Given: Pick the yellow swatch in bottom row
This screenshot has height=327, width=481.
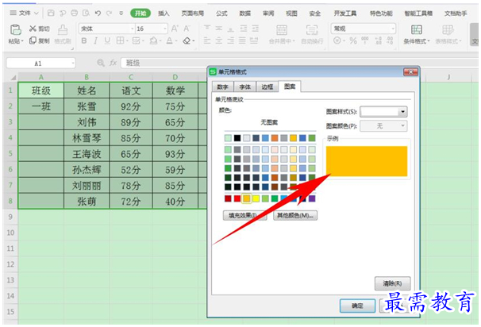Looking at the screenshot, I should coord(256,198).
